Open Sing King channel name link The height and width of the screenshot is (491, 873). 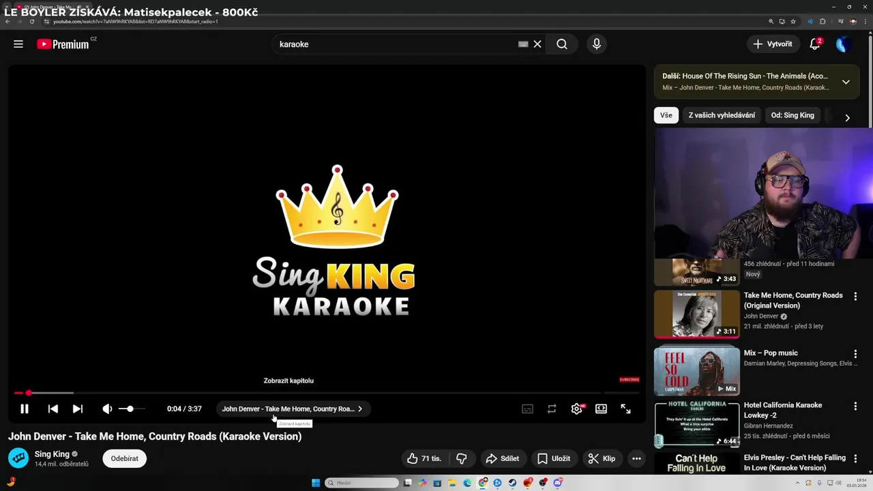52,454
